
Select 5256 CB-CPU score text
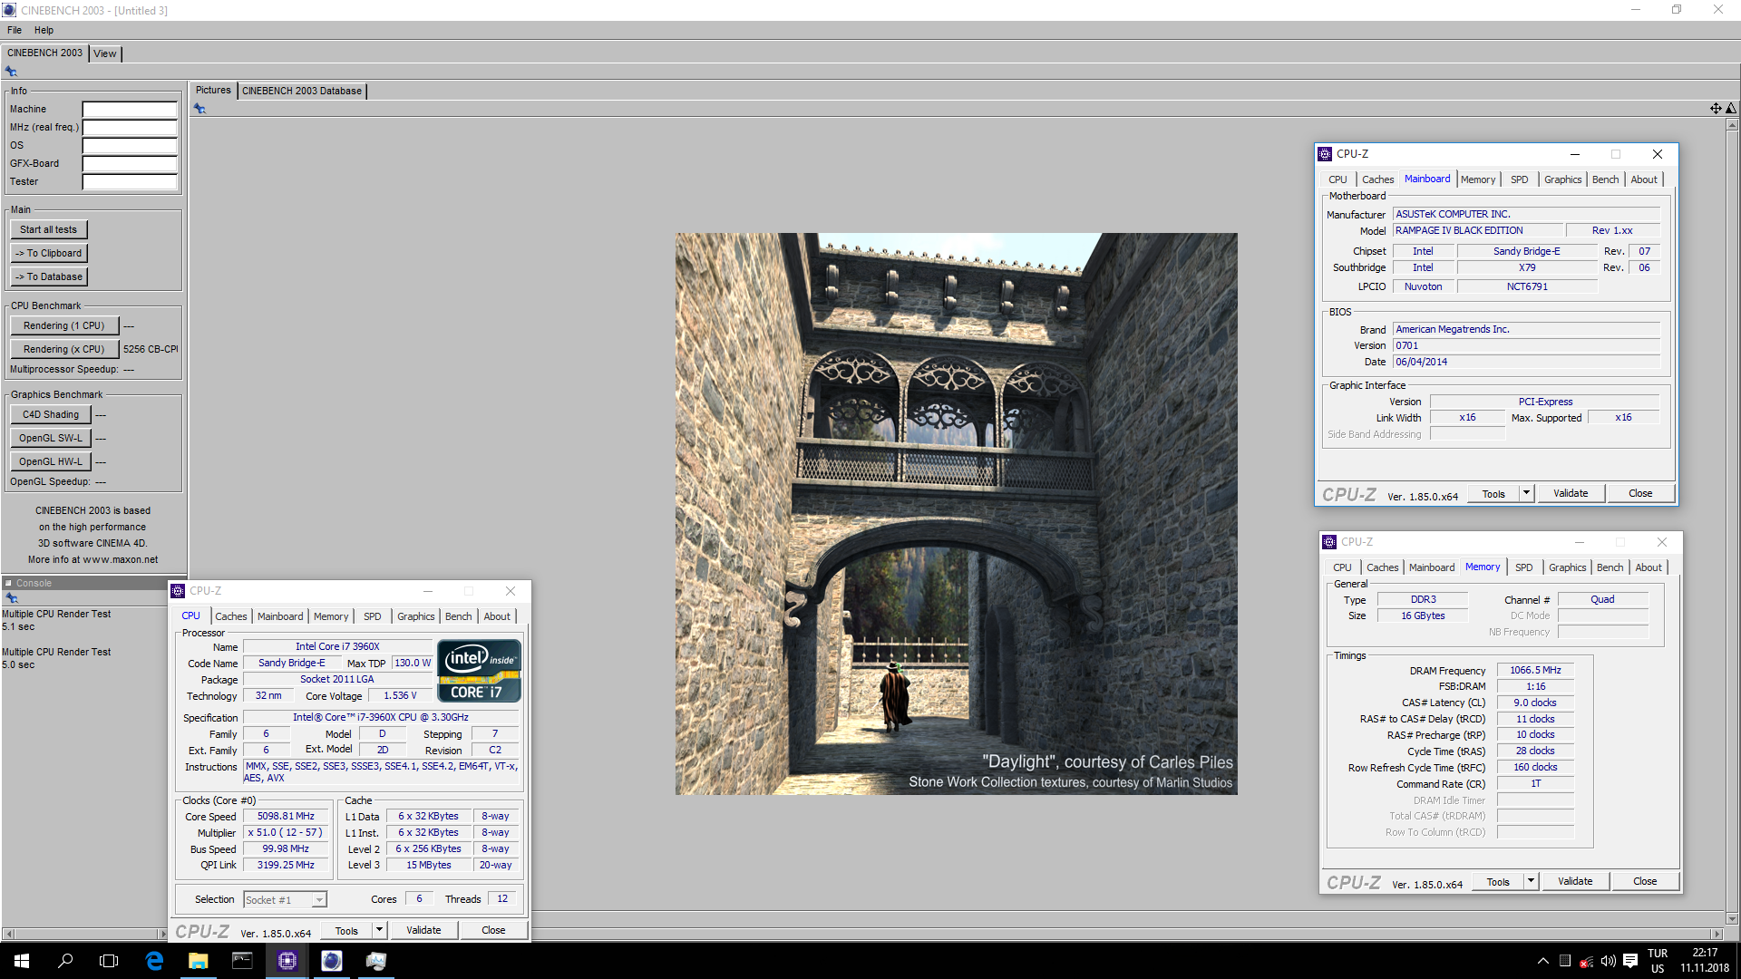(151, 349)
